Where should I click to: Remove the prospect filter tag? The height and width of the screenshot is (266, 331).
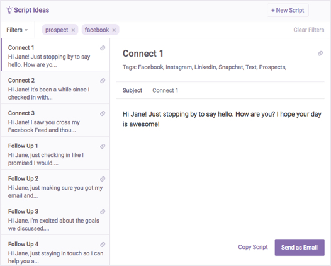73,30
